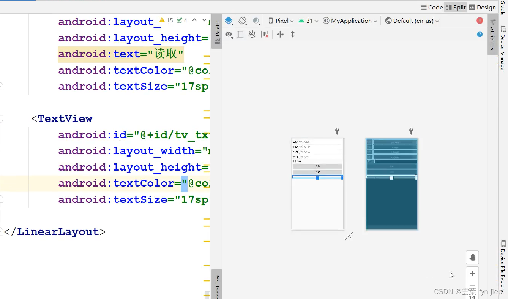Go to next highlighted problem arrow
Screen dimensions: 508x299
[x=205, y=20]
